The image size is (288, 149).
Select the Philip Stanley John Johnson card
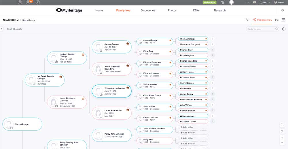click(67, 144)
